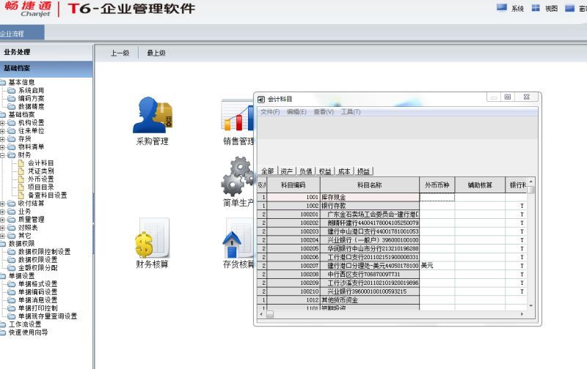Expand the 机构设置 tree node

coord(3,123)
